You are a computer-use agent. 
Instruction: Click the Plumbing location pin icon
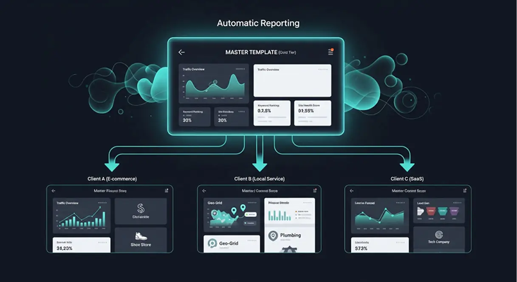coord(273,235)
